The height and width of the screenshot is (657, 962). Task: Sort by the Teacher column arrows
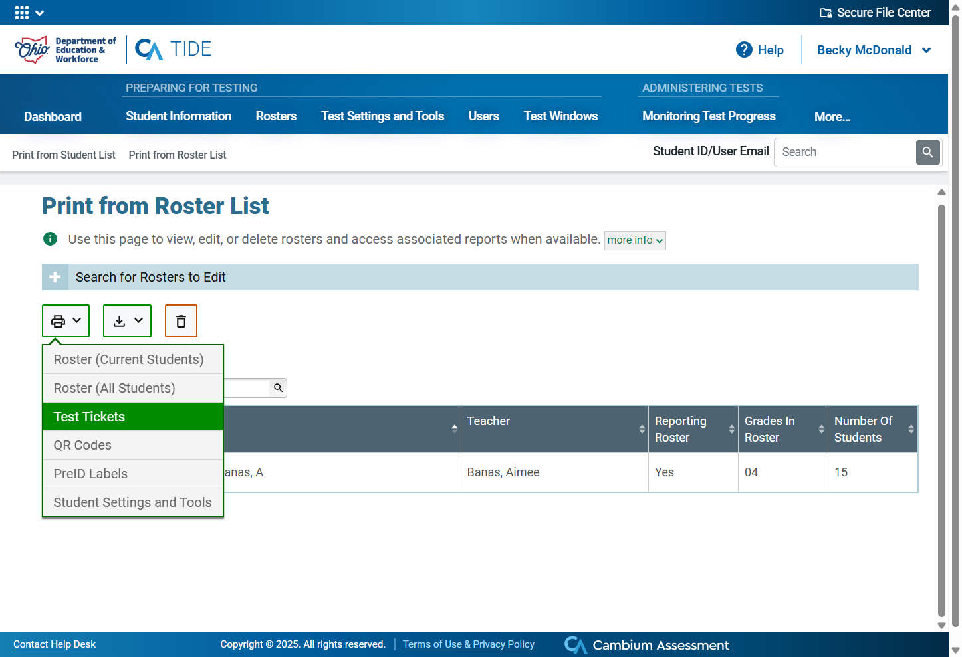pos(642,429)
